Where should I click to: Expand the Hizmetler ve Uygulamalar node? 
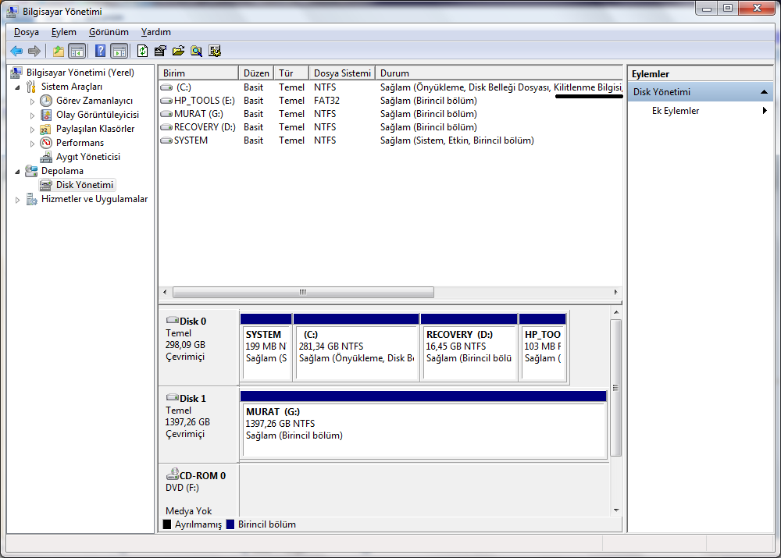[x=17, y=200]
